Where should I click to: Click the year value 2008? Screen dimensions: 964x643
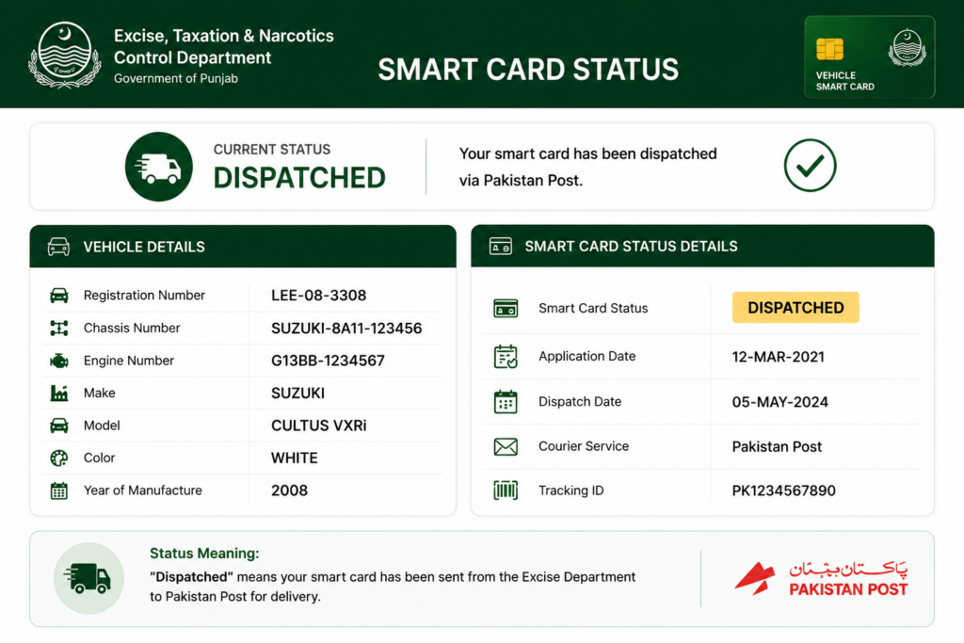coord(289,490)
